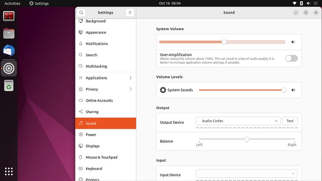Click the Sound music note icon
The width and height of the screenshot is (322, 181).
(x=80, y=123)
